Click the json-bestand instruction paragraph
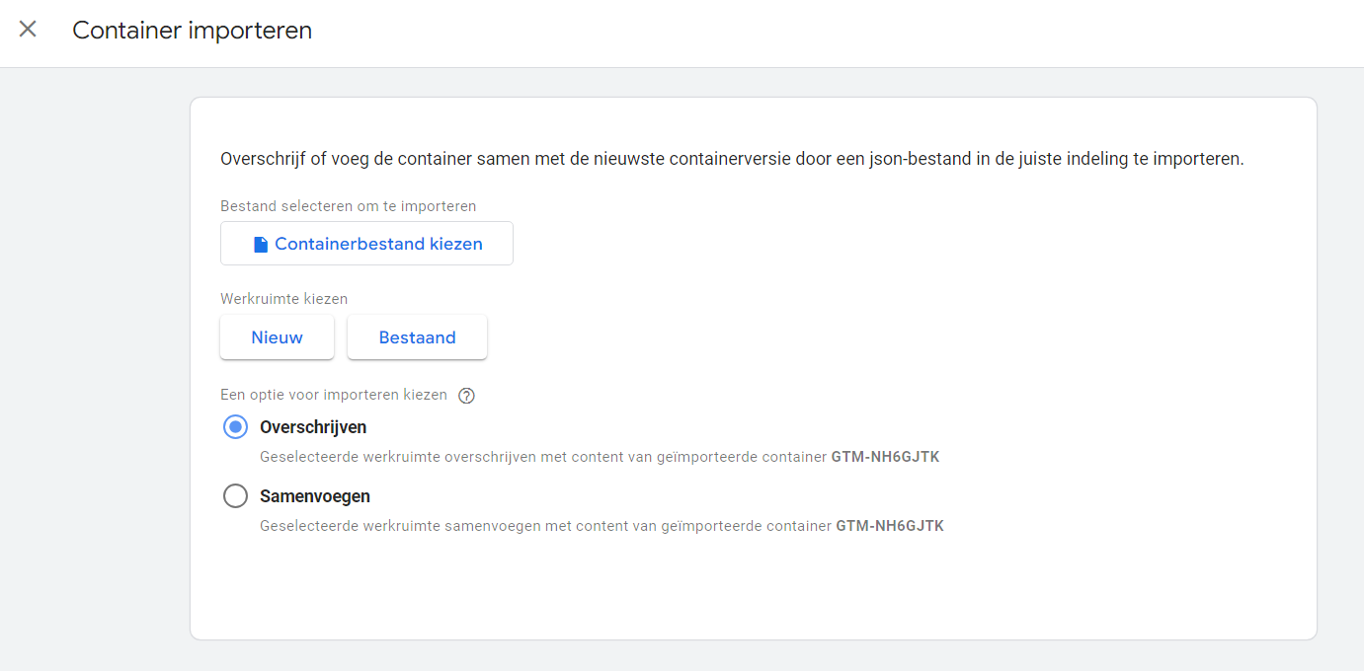 click(732, 158)
